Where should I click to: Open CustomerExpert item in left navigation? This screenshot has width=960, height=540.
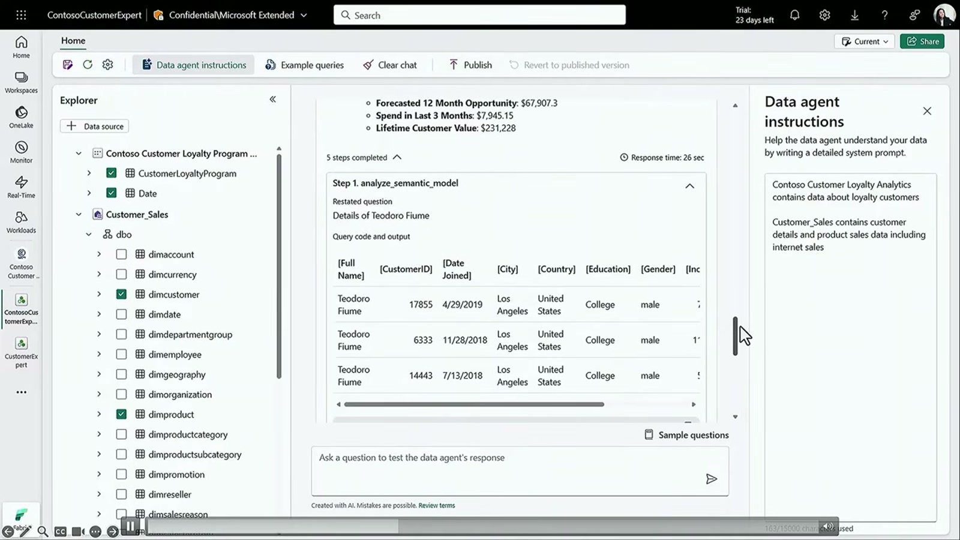21,352
